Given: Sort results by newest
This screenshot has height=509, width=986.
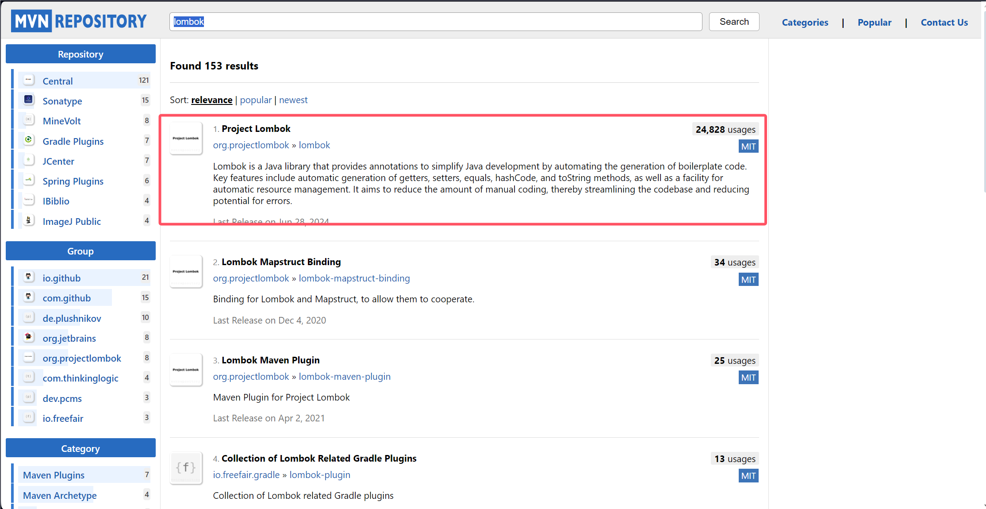Looking at the screenshot, I should point(293,100).
